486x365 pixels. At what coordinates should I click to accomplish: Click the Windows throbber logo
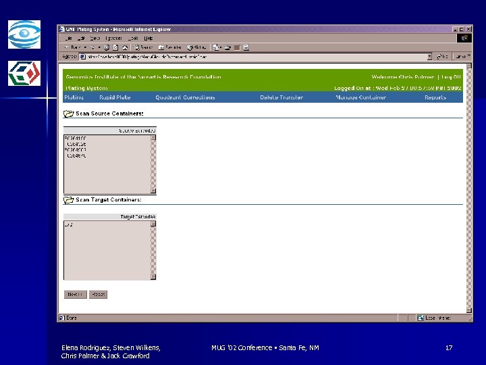(x=464, y=38)
